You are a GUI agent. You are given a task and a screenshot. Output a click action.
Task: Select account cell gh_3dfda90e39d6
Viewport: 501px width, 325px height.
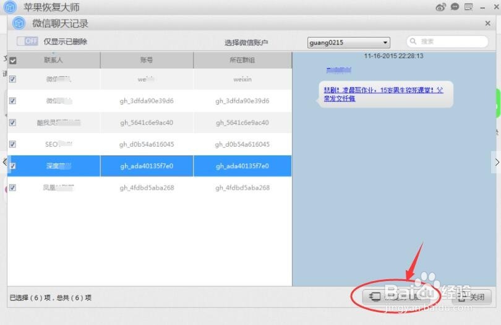(x=147, y=101)
